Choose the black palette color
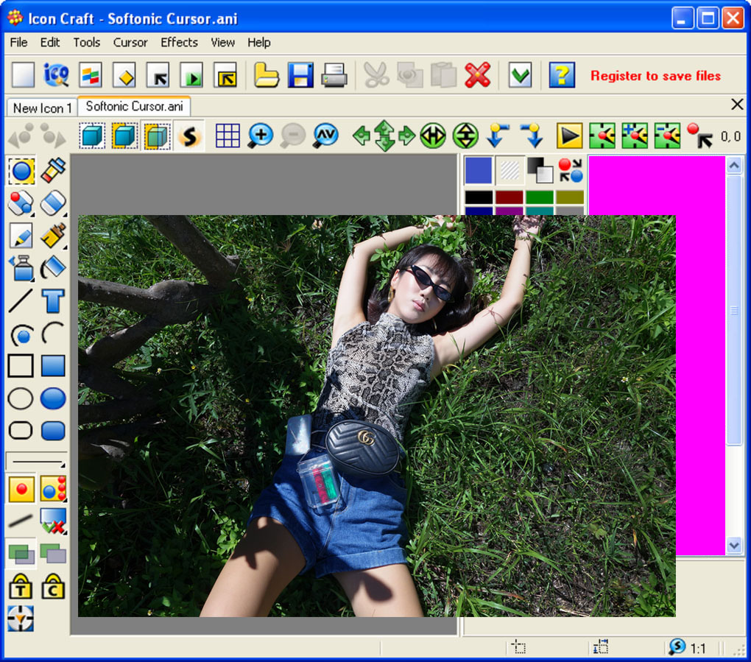 479,197
